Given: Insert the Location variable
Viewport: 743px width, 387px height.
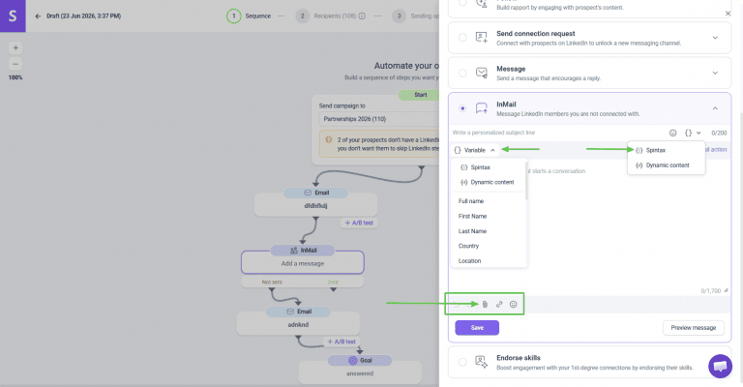Looking at the screenshot, I should tap(469, 261).
